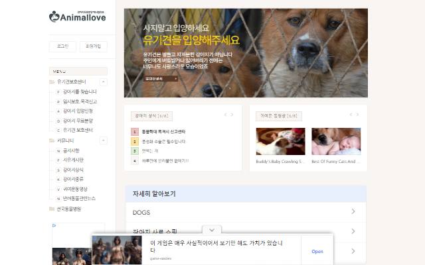Select 강아지를 찾습니다 in the menu
This screenshot has width=425, height=265.
(x=80, y=92)
